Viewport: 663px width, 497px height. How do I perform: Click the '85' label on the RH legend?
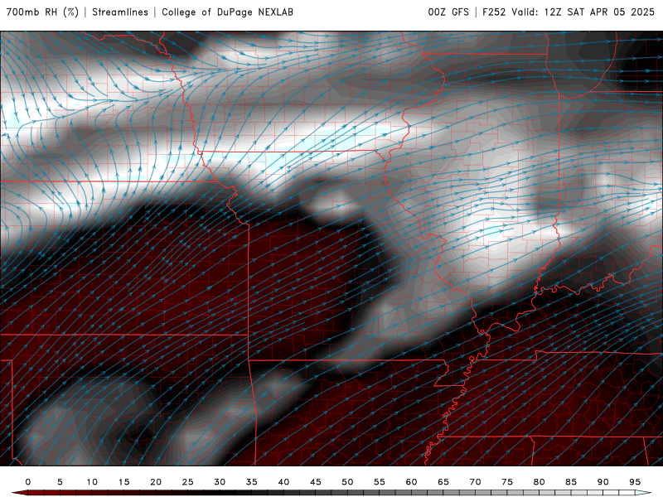coord(571,482)
